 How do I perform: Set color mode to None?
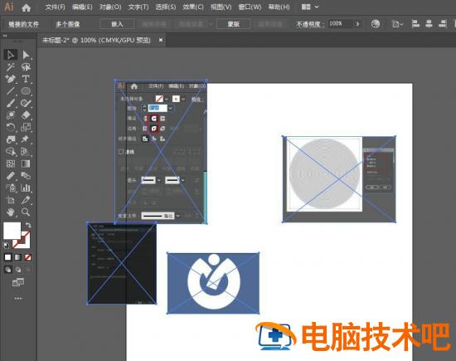(28, 257)
